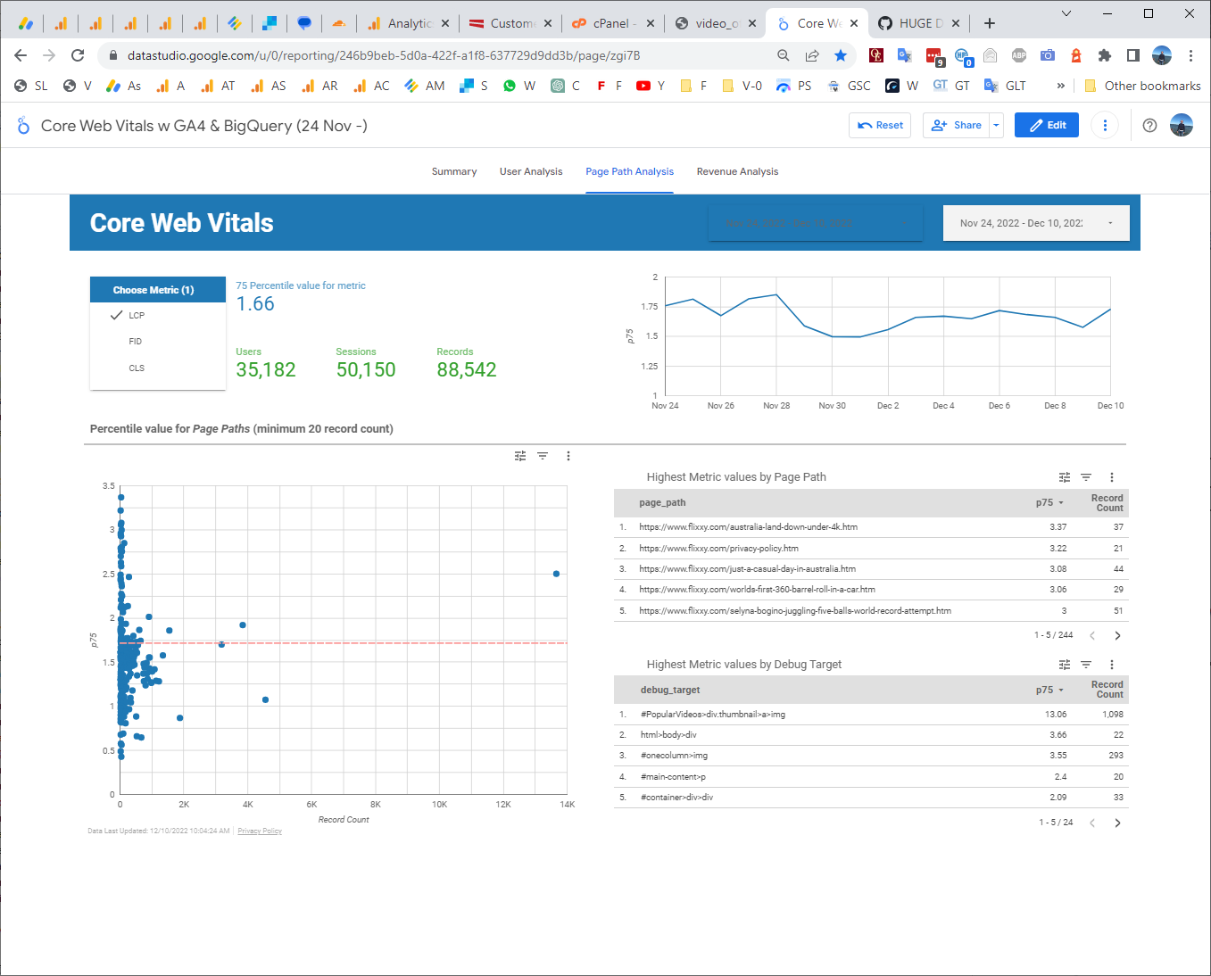
Task: Open the help question mark icon
Action: click(1149, 125)
